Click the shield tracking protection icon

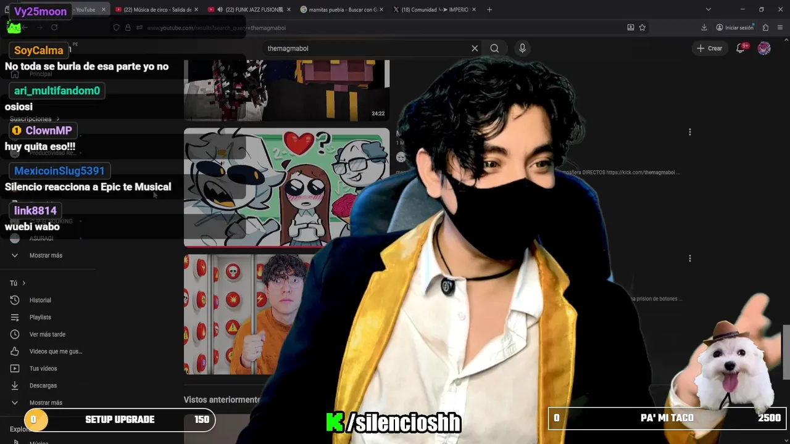click(x=116, y=28)
